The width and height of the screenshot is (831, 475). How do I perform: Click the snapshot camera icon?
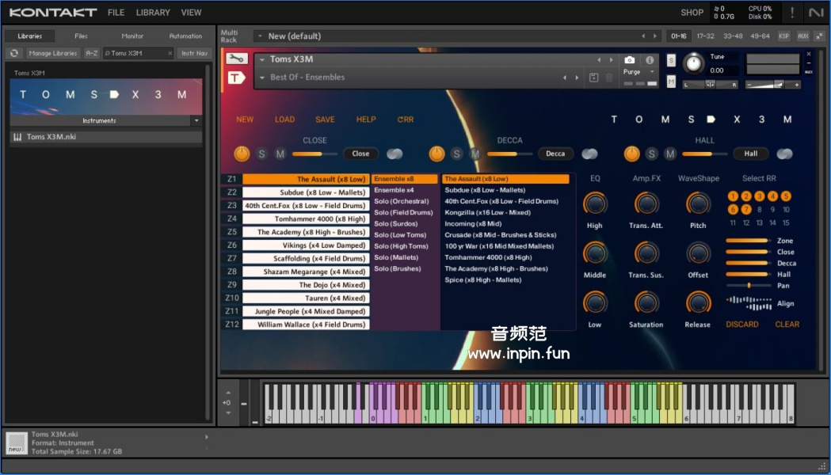629,60
